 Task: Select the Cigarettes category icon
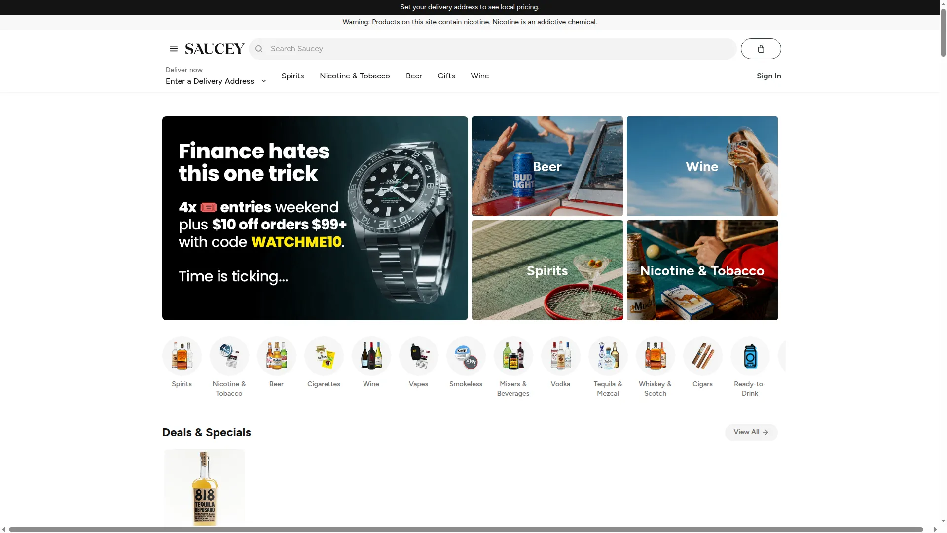[x=324, y=356]
